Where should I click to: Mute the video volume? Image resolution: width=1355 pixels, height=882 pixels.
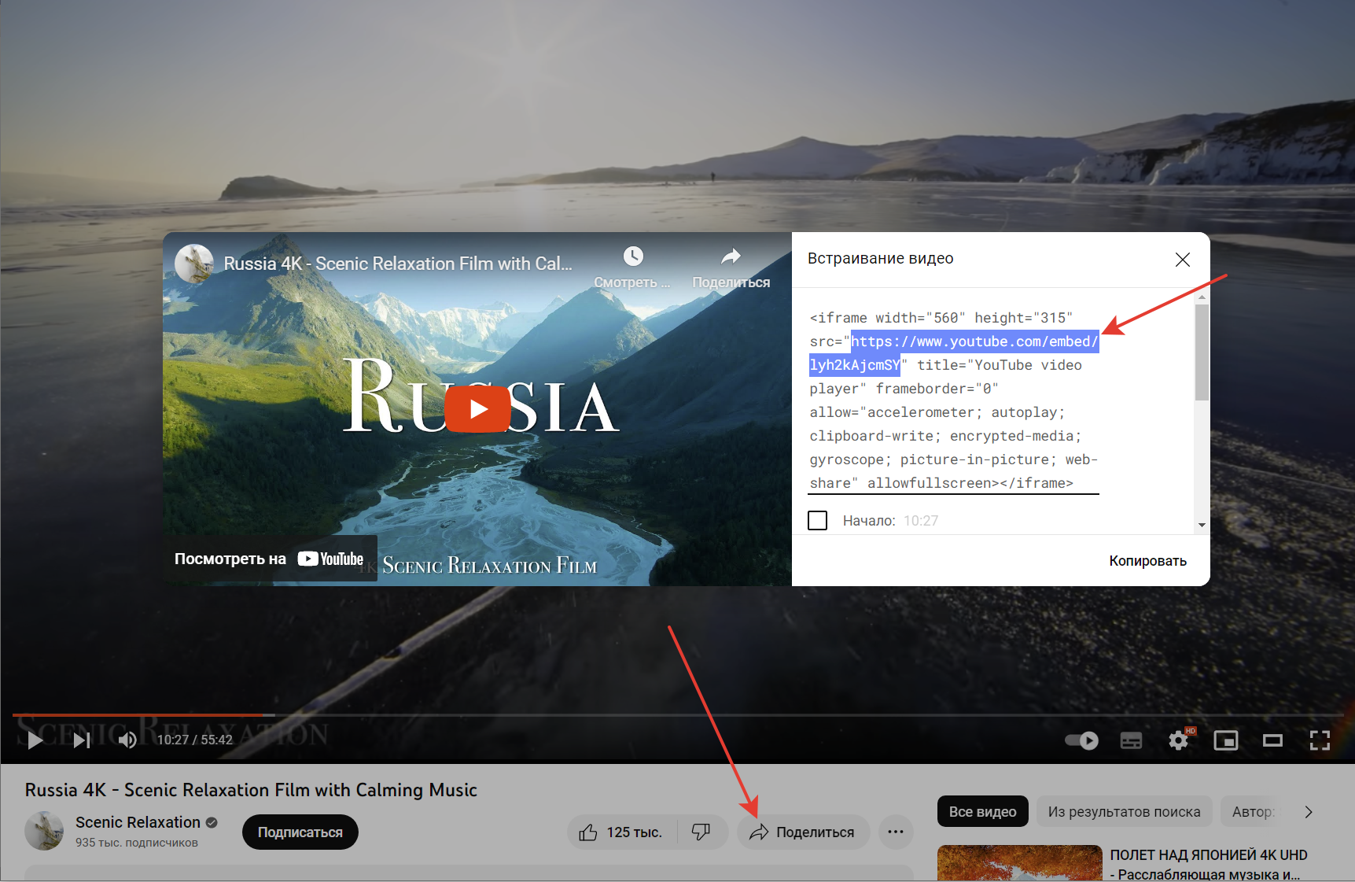pos(127,740)
